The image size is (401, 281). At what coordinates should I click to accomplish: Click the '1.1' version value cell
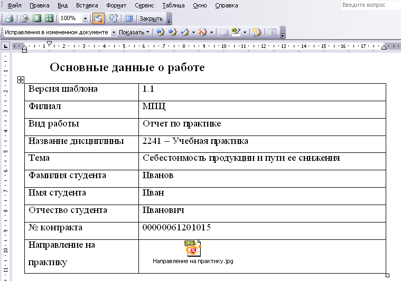(x=262, y=92)
